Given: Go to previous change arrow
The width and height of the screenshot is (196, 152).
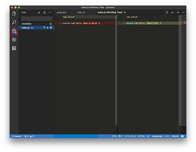Looking at the screenshot, I should [172, 12].
